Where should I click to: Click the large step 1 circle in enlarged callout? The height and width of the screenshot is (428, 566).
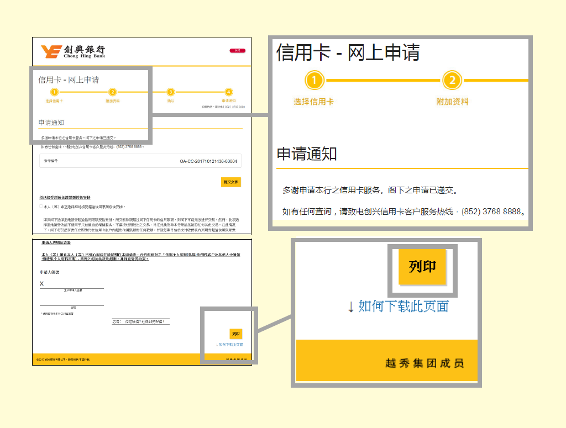point(313,81)
